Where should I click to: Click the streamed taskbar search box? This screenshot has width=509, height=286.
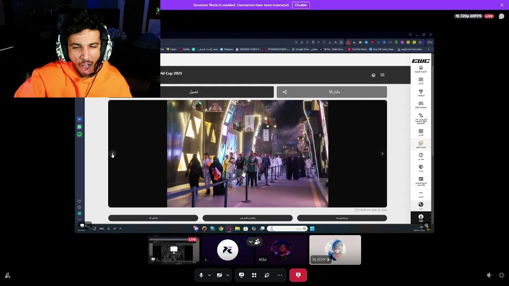(x=287, y=228)
